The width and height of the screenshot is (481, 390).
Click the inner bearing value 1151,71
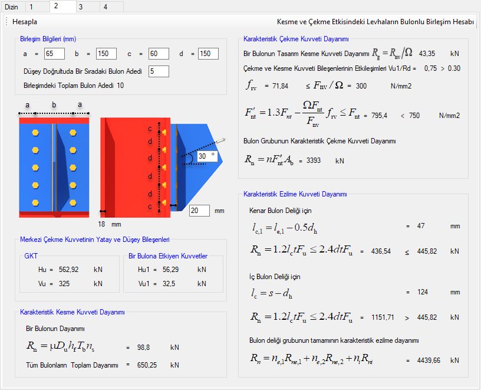coord(383,317)
